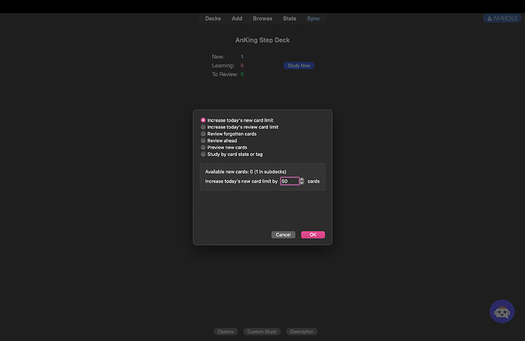The width and height of the screenshot is (525, 341).
Task: Click the New cards count 1
Action: [242, 57]
